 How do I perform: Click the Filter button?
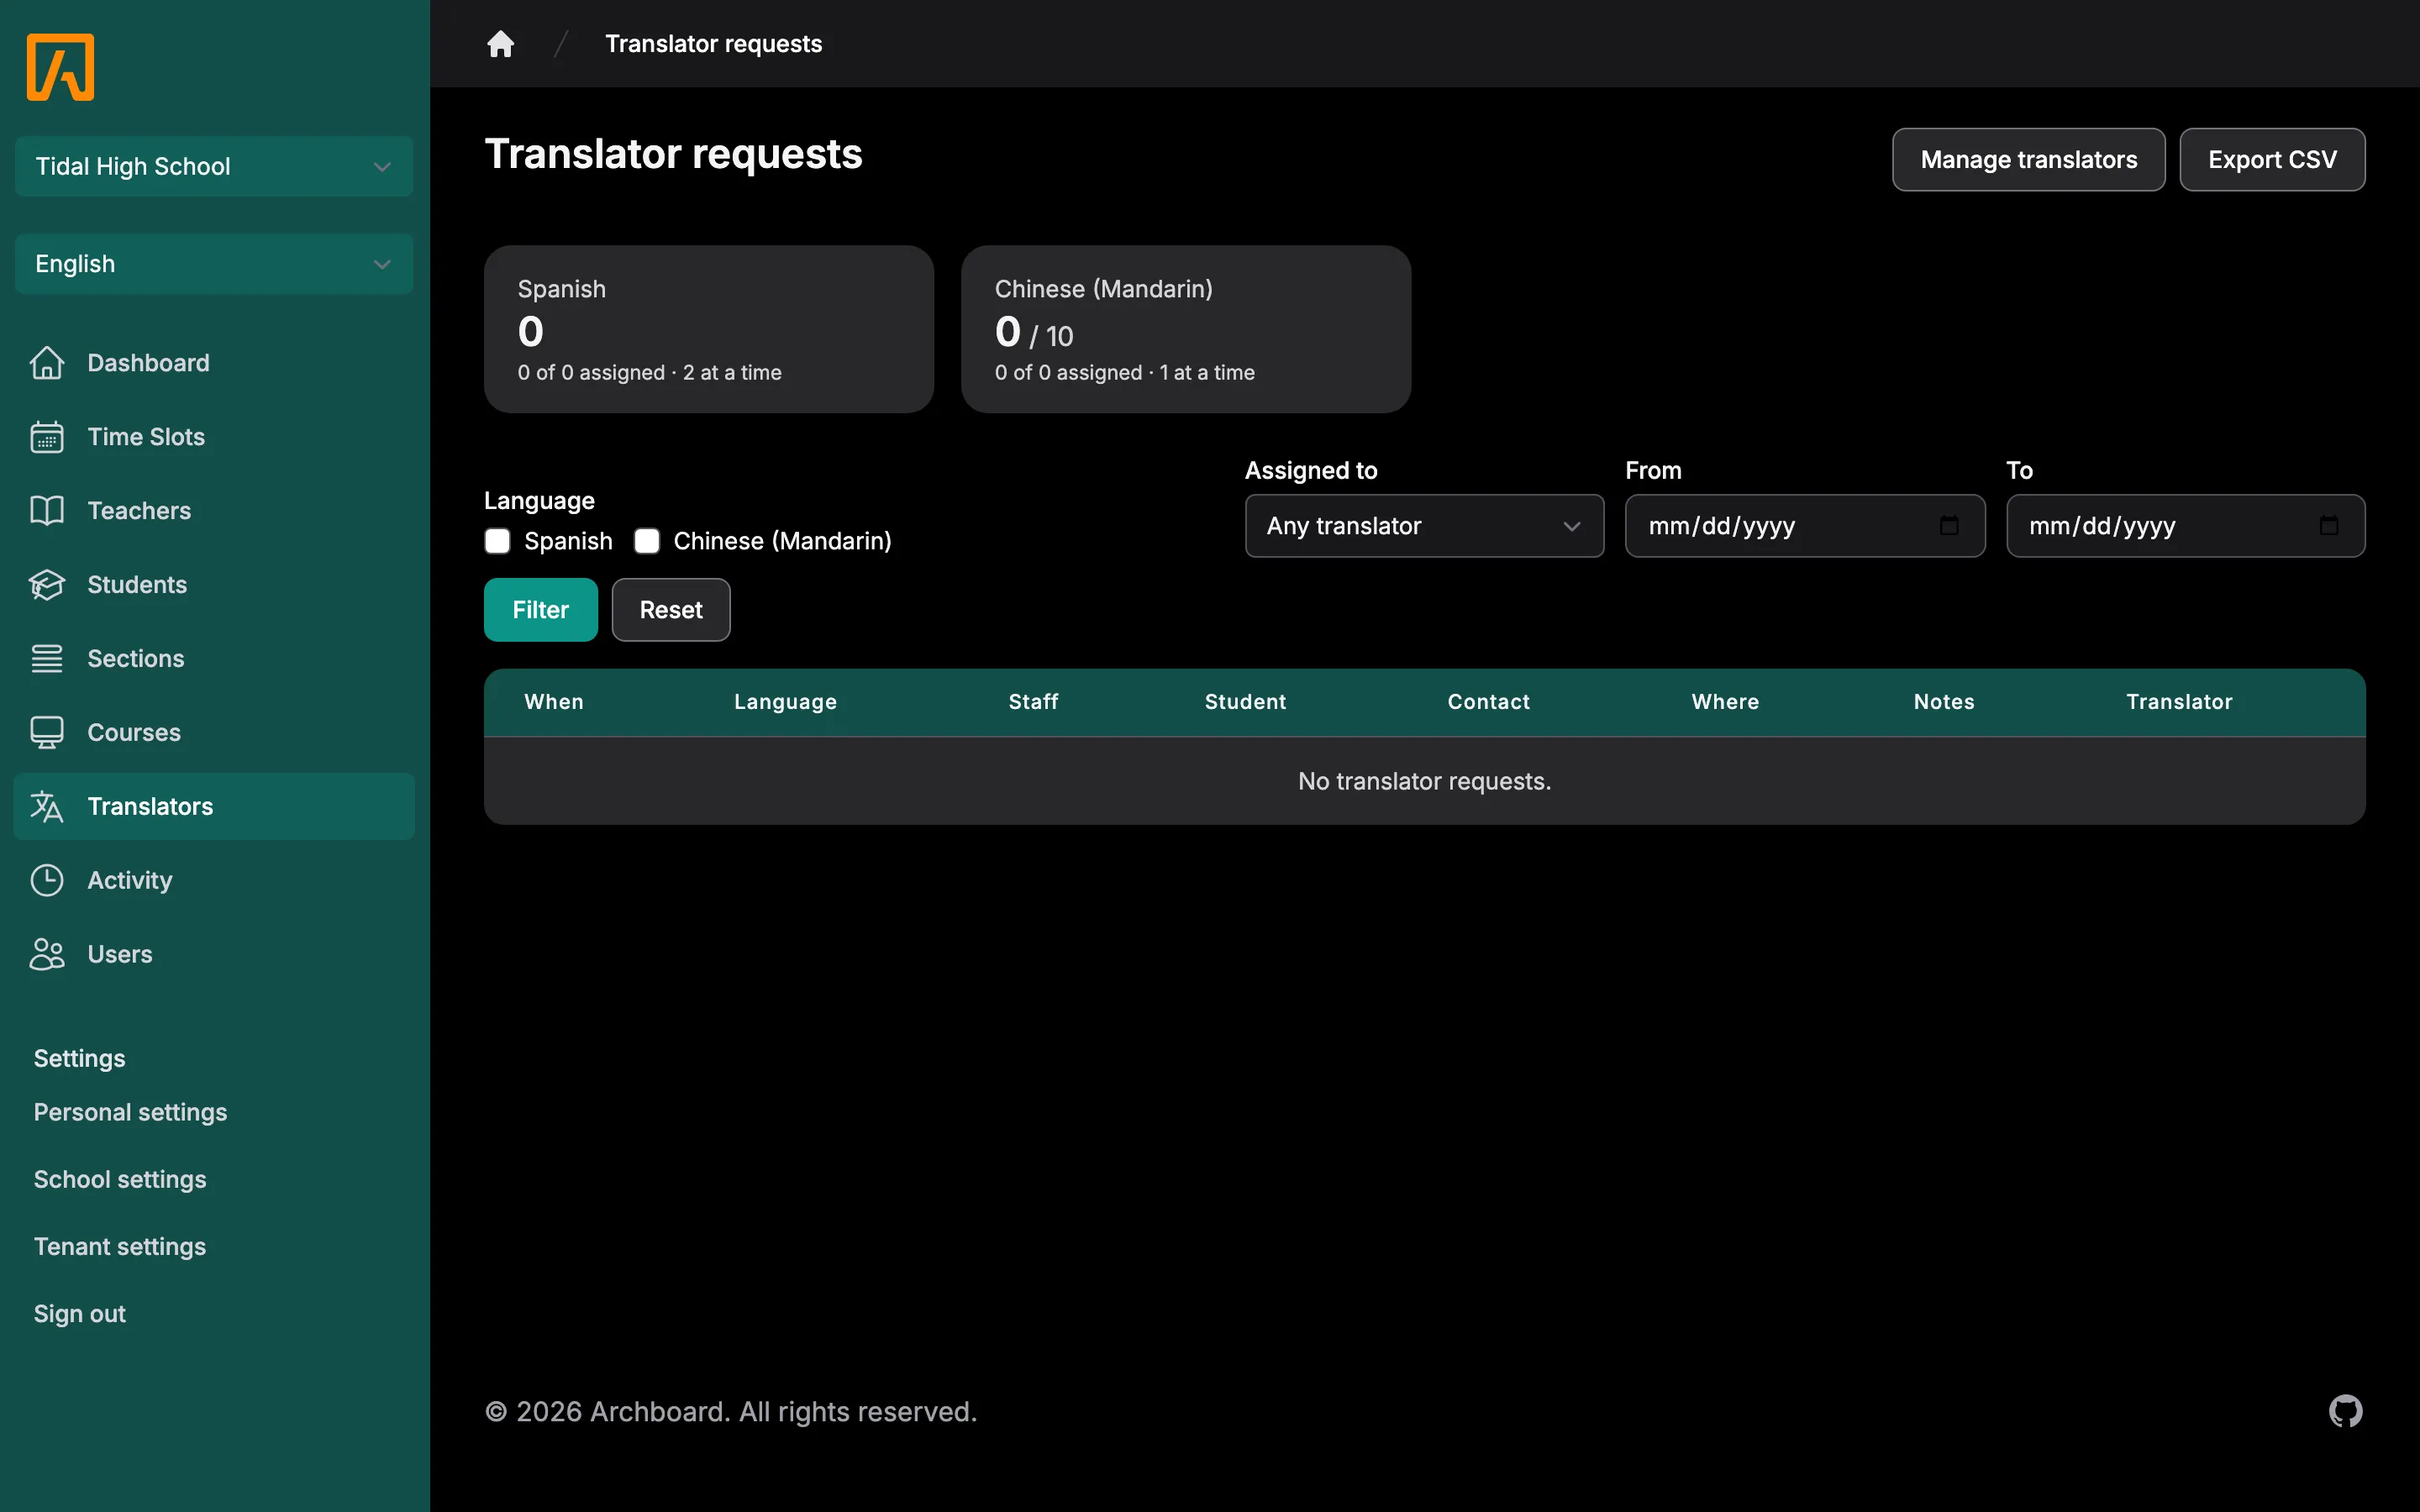pos(541,610)
